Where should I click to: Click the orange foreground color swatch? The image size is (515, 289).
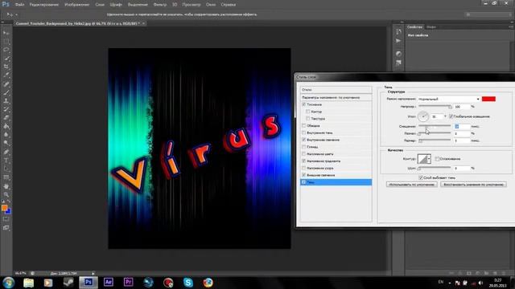pos(4,208)
